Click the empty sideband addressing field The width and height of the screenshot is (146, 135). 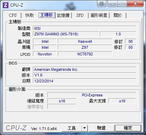[x=62, y=107]
